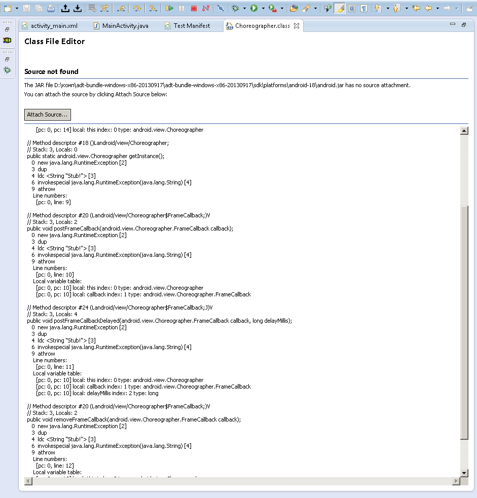Click the New wizard icon in the toolbar

click(7, 8)
